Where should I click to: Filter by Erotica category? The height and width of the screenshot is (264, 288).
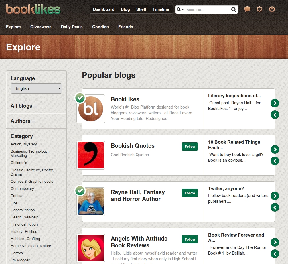pos(17,196)
